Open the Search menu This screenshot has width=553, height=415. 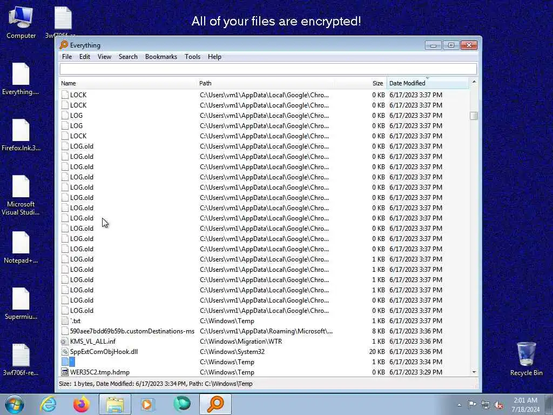[x=128, y=57]
